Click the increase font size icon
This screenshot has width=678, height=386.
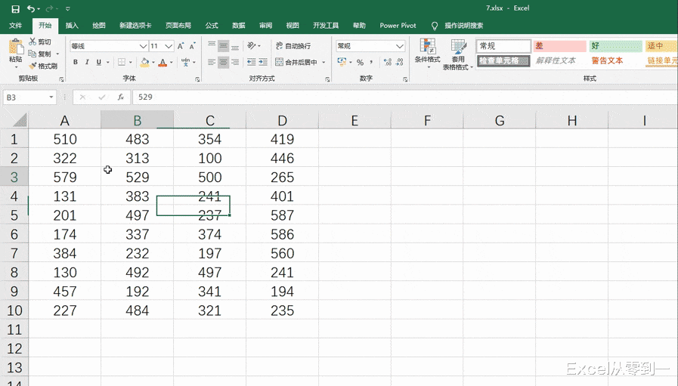[181, 46]
